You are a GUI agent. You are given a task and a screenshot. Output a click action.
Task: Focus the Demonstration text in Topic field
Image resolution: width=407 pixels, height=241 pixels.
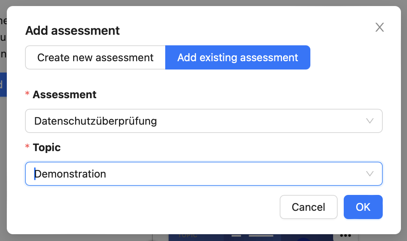pos(70,174)
